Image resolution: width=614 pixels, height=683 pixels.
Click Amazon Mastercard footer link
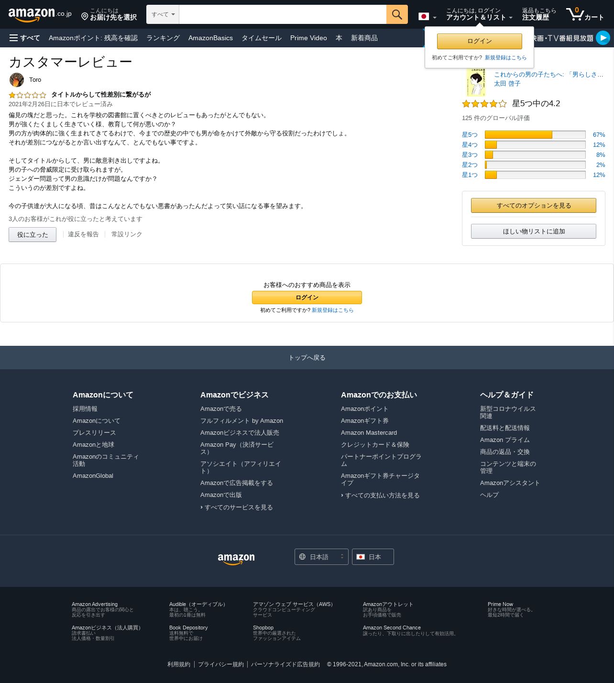[369, 433]
